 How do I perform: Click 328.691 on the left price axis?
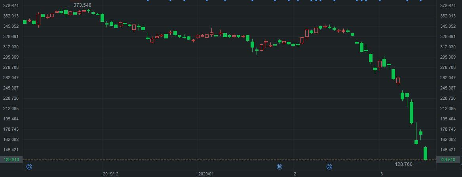coord(11,36)
